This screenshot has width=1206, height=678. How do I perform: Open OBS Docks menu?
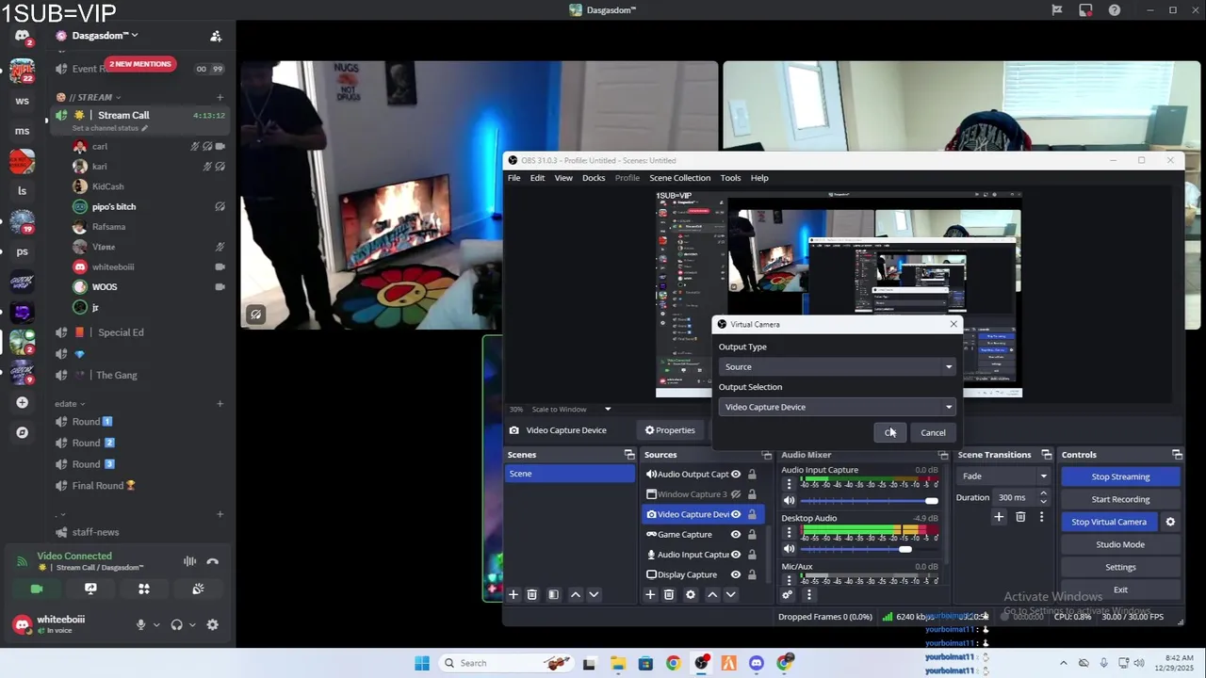coord(594,178)
